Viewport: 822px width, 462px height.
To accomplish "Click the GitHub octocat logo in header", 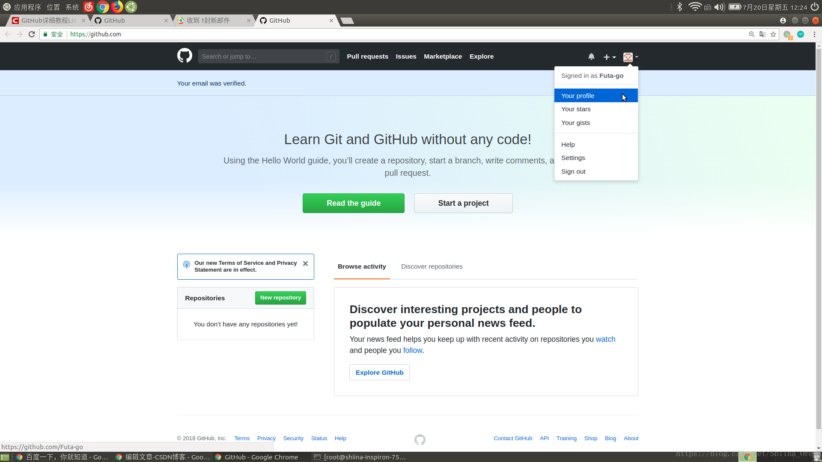I will click(185, 56).
